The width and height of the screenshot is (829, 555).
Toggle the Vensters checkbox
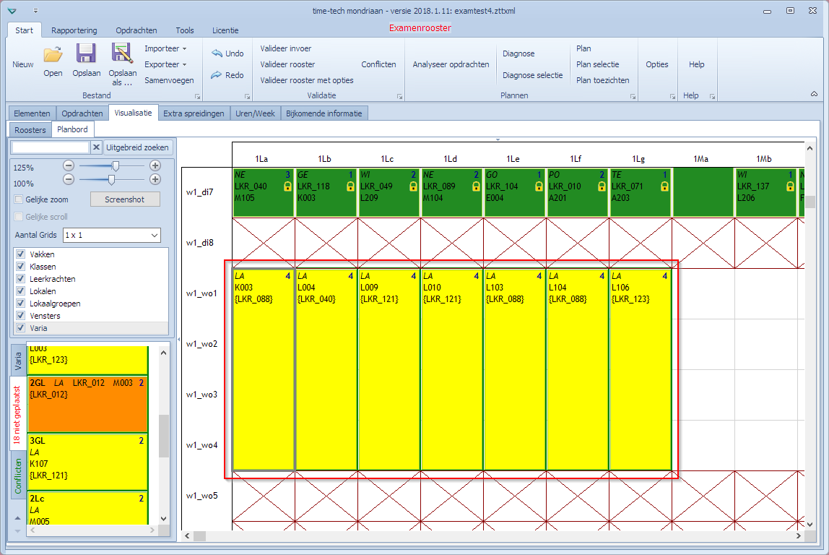(x=21, y=316)
